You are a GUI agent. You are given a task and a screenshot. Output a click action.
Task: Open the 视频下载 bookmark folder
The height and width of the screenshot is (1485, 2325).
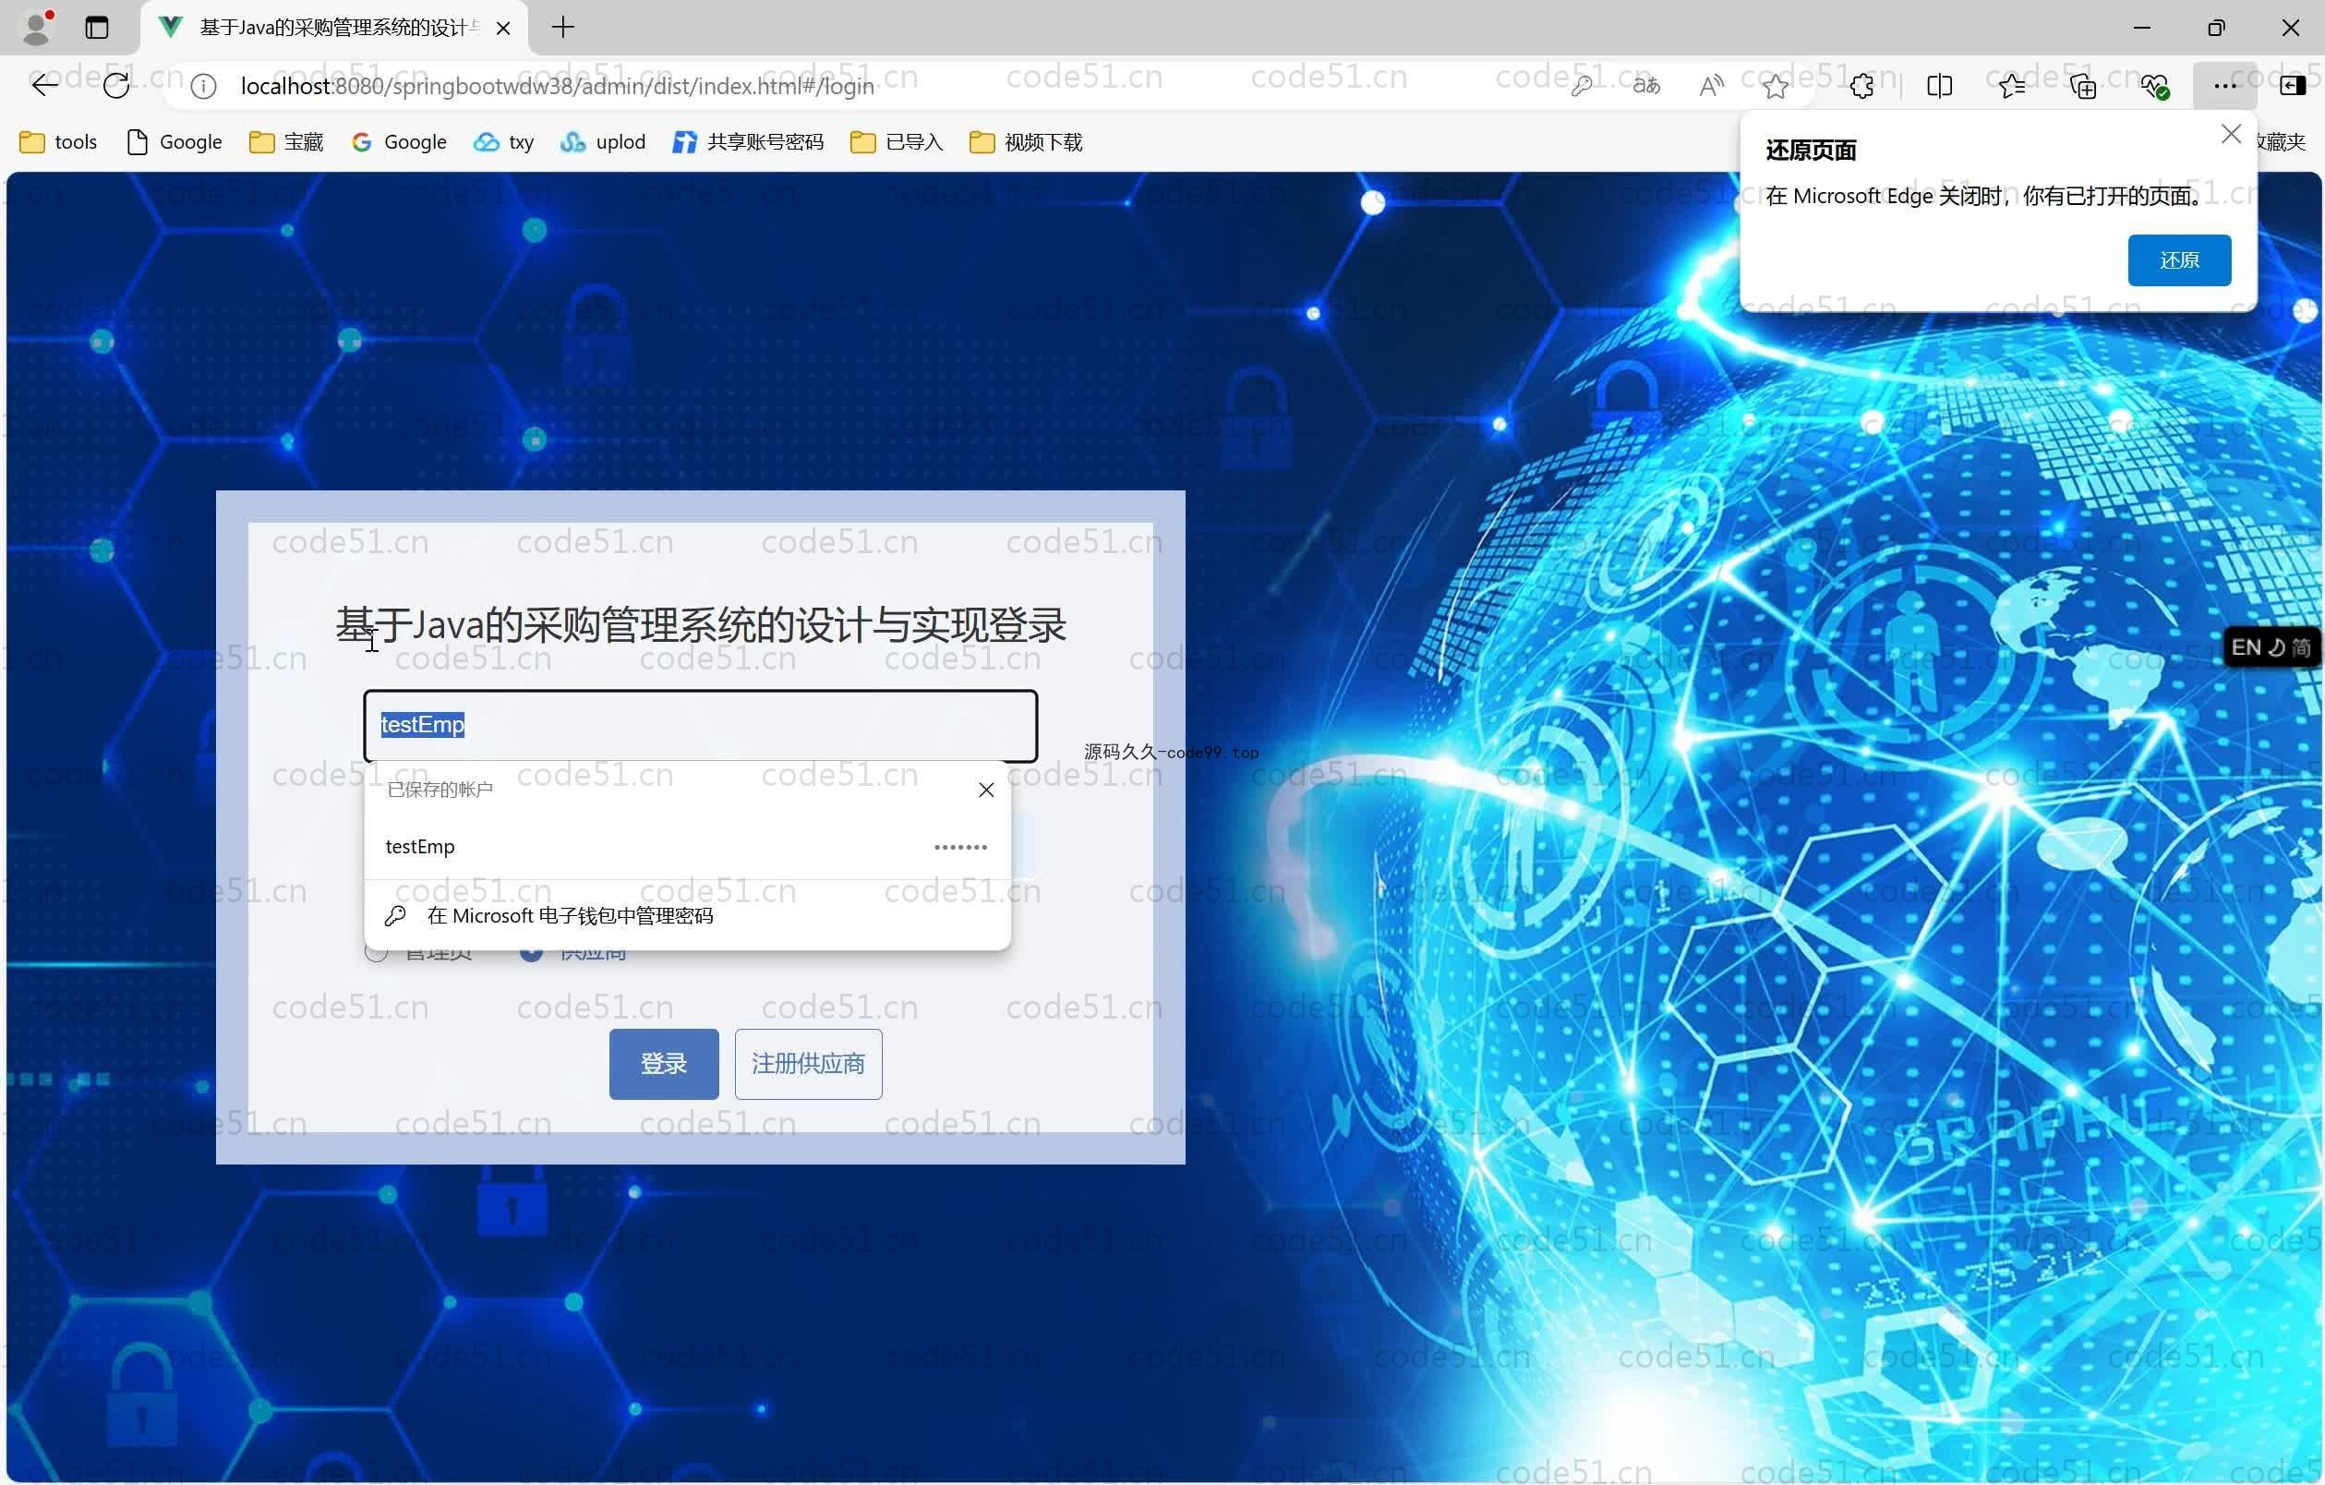[x=1026, y=142]
